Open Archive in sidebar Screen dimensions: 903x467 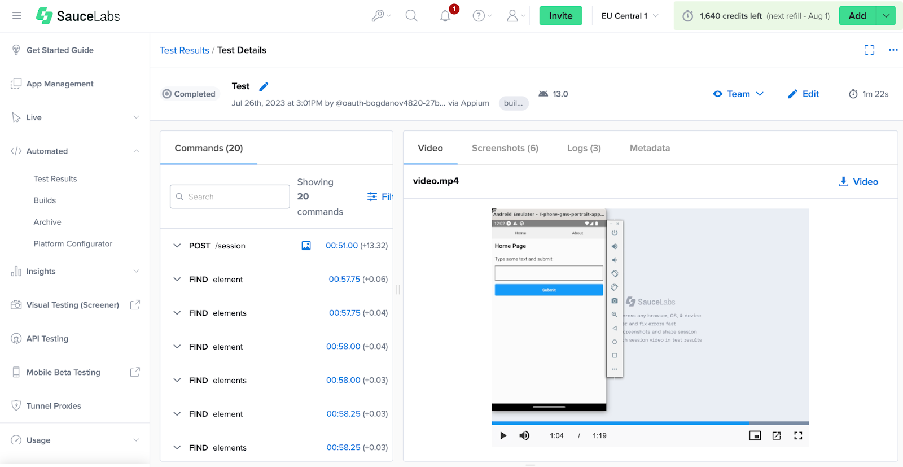pos(47,222)
